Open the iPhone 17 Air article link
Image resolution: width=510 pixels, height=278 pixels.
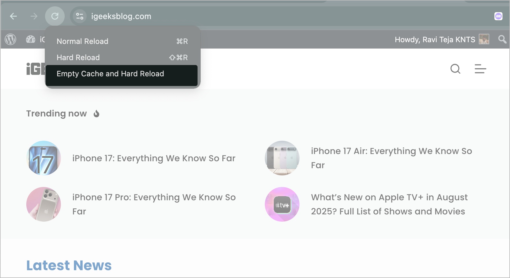(392, 158)
